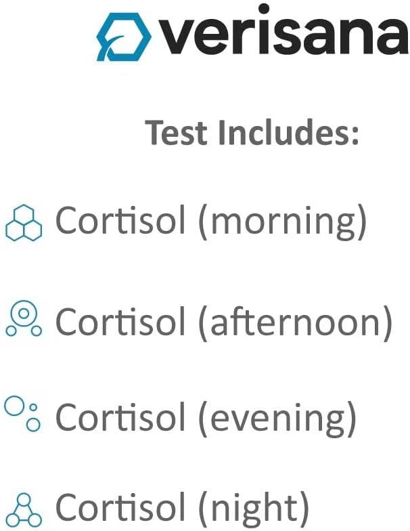Click the molecule icon next to night Cortisol
This screenshot has width=410, height=531.
(x=24, y=509)
